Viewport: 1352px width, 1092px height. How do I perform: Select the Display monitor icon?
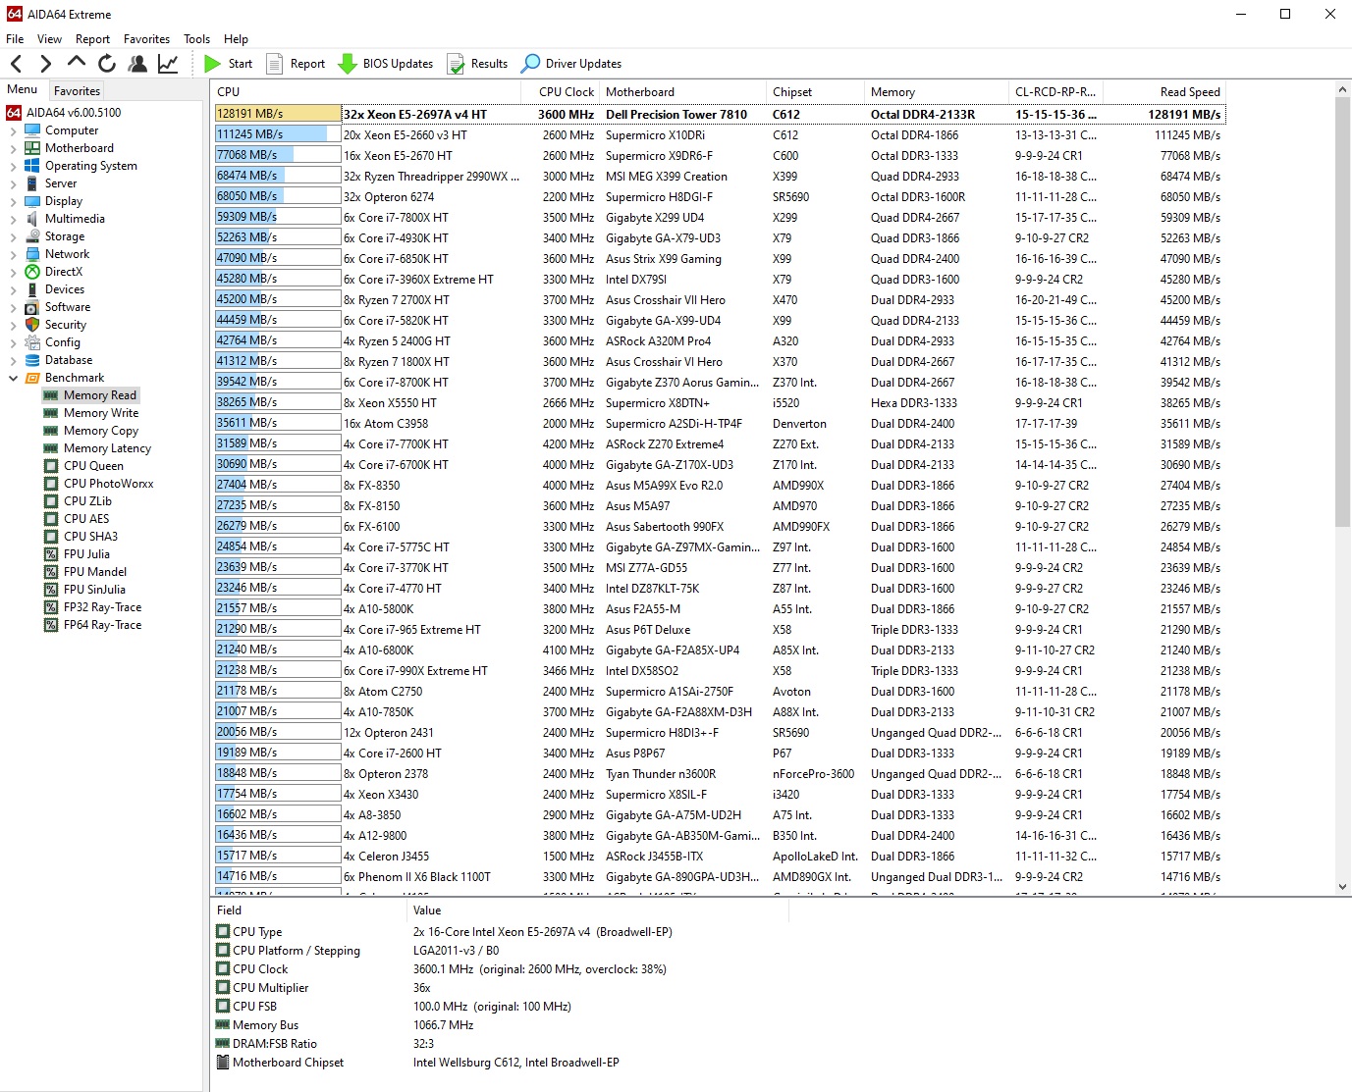point(32,201)
